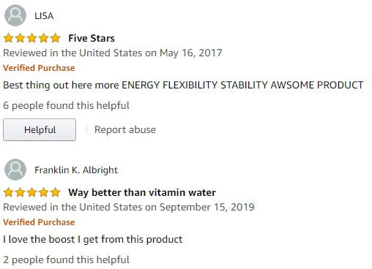Click '2 people found this helpful' text
The height and width of the screenshot is (269, 372).
(66, 259)
